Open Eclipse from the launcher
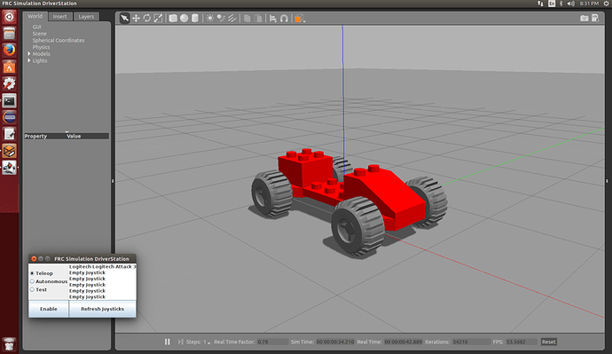The height and width of the screenshot is (354, 612). [x=9, y=117]
